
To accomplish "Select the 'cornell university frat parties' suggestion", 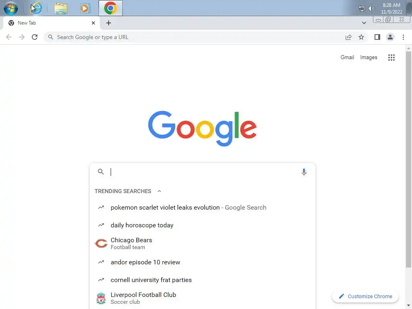I will (202, 280).
